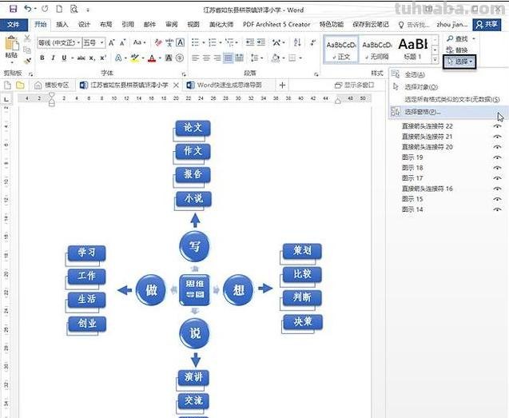Open the font name combo box

[59, 42]
